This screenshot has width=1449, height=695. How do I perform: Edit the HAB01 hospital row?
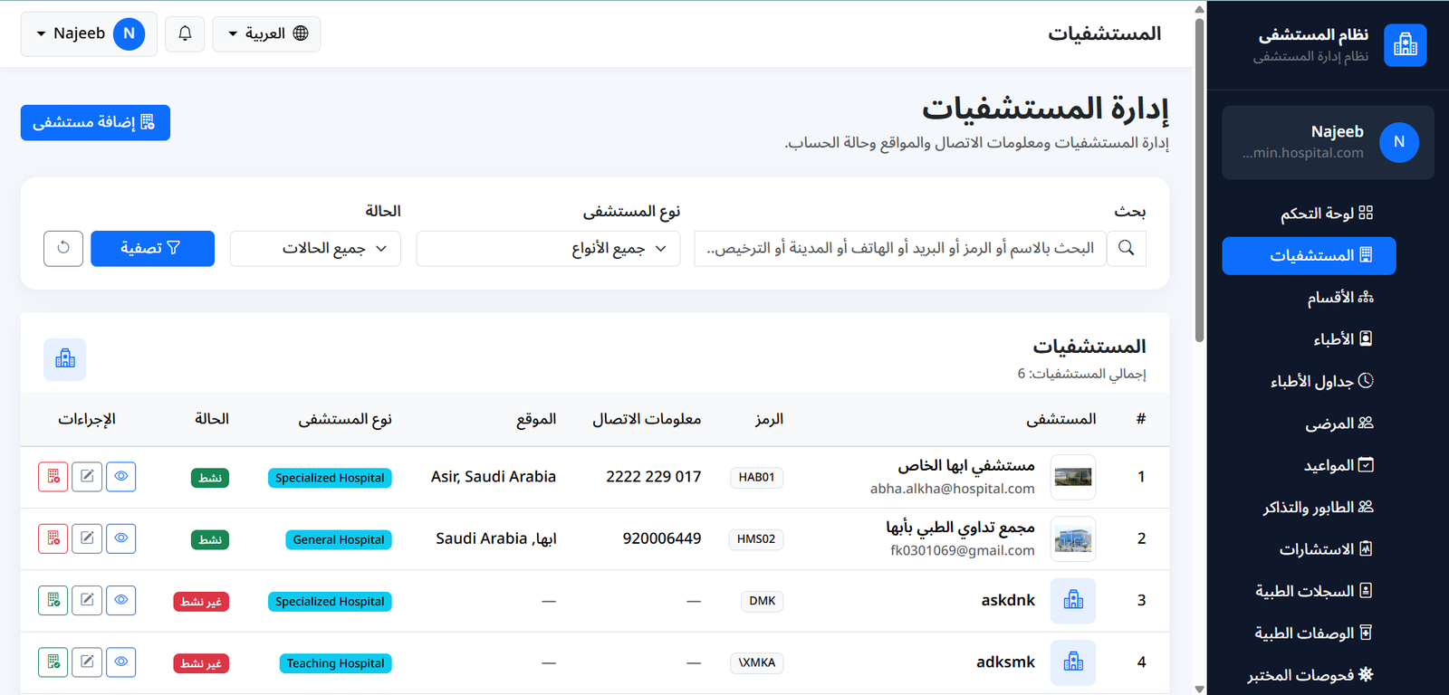click(x=87, y=477)
